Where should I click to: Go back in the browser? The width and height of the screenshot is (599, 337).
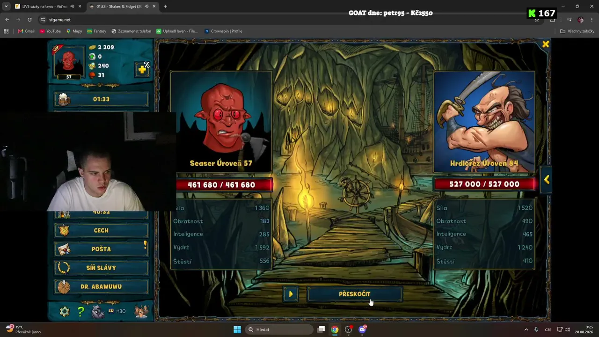(x=7, y=20)
